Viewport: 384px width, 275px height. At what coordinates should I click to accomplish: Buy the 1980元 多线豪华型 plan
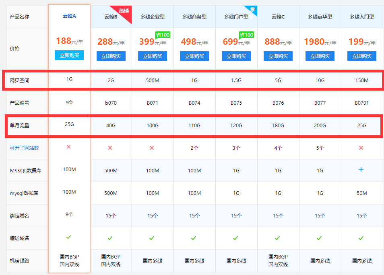click(x=320, y=56)
